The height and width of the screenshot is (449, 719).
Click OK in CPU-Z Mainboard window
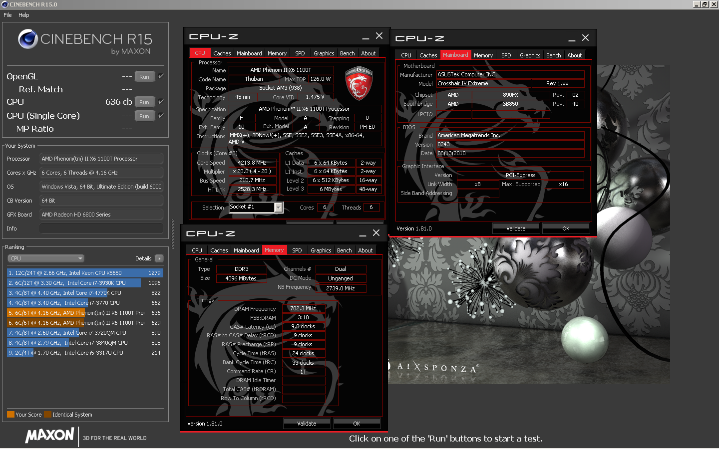point(566,228)
